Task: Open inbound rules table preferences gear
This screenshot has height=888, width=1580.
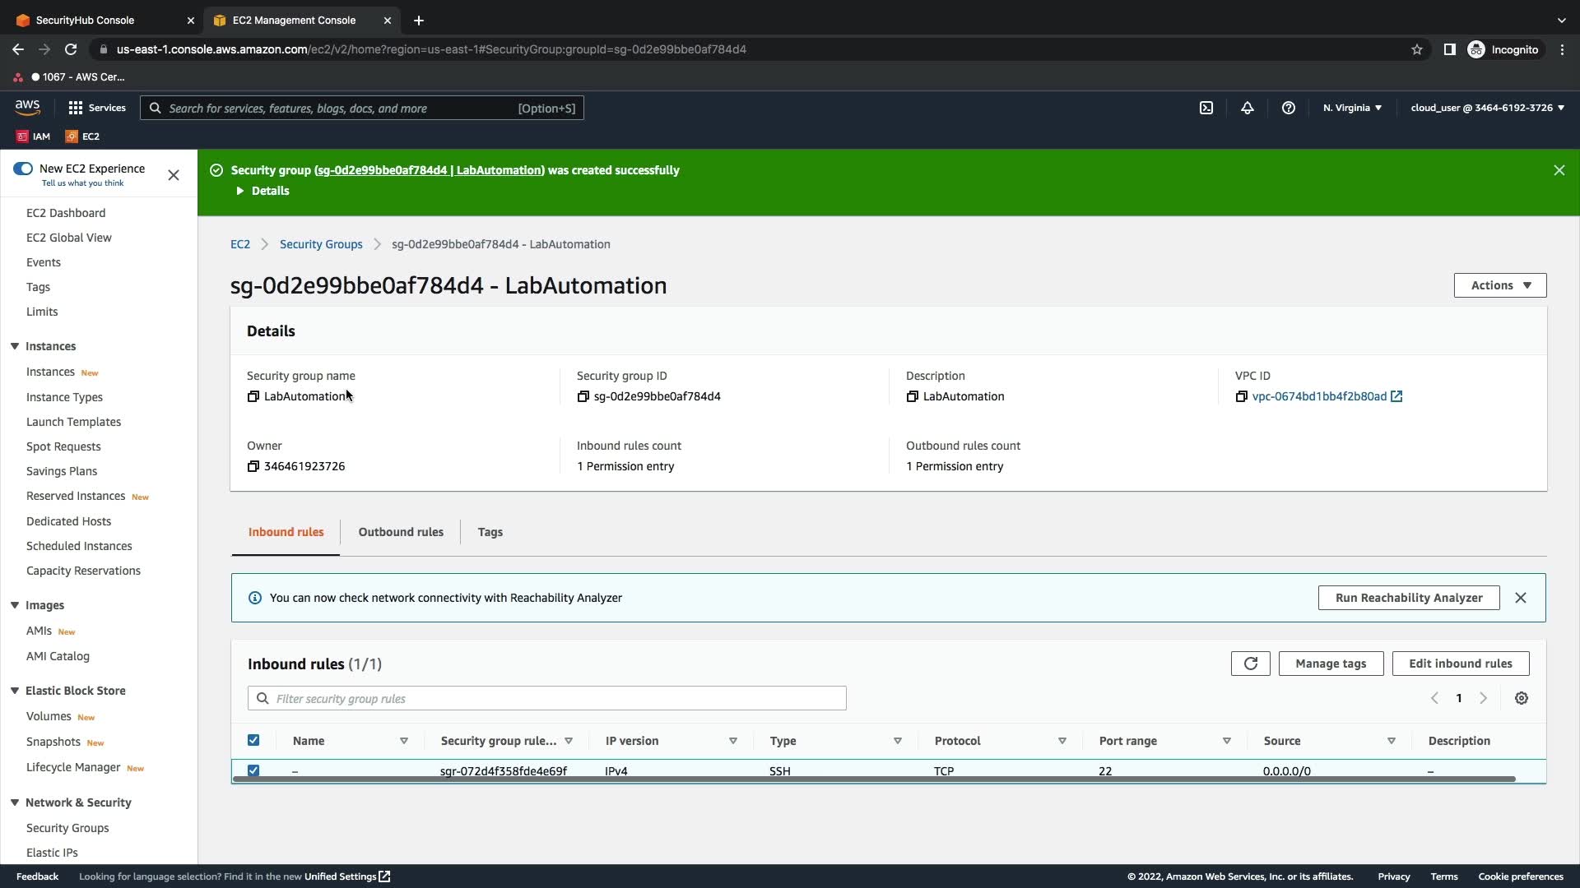Action: [1521, 698]
